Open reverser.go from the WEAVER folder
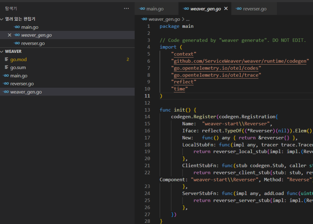 pos(22,84)
